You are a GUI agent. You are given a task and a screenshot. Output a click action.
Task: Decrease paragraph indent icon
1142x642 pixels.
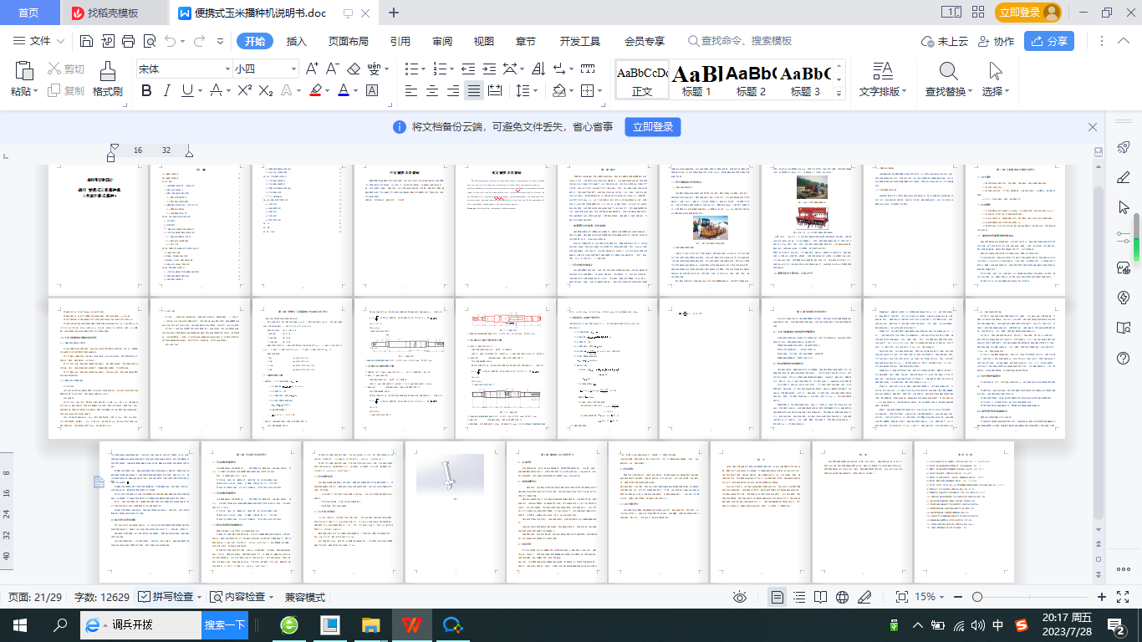pyautogui.click(x=468, y=69)
